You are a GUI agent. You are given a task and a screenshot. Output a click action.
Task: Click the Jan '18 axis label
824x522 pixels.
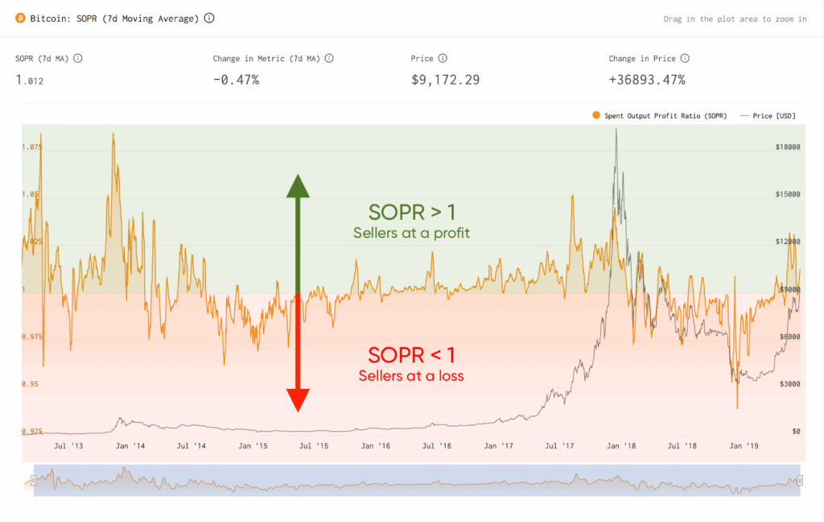pyautogui.click(x=621, y=445)
